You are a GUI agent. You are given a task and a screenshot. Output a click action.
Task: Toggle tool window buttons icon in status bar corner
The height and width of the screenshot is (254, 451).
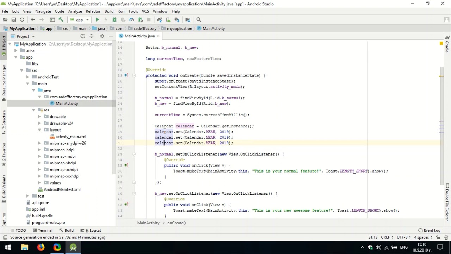[5, 237]
